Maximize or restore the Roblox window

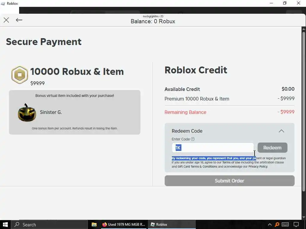[x=285, y=3]
